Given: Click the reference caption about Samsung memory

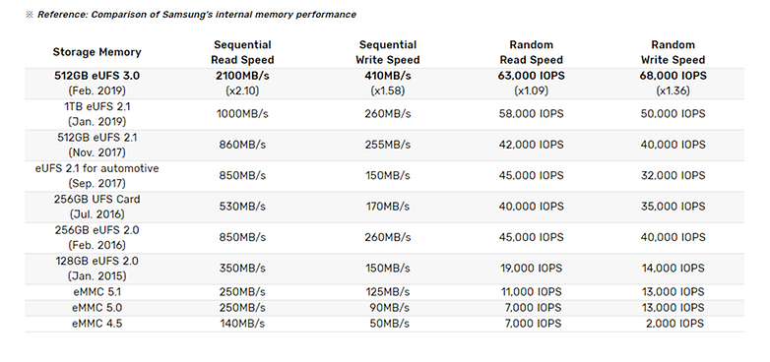Looking at the screenshot, I should [191, 15].
